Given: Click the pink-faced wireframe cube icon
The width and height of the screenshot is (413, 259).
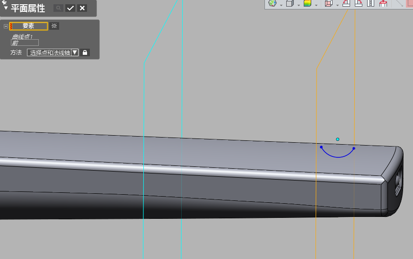Looking at the screenshot, I should [328, 3].
